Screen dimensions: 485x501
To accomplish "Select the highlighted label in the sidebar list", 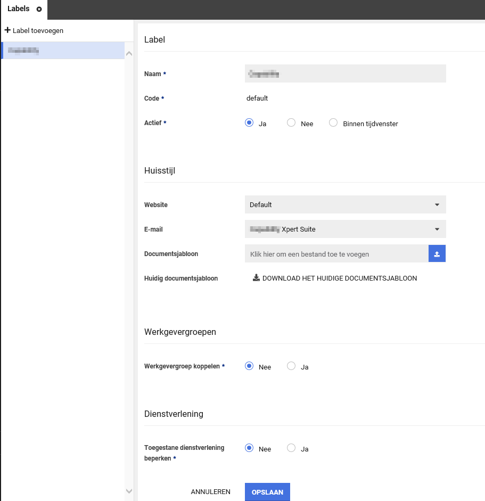I will coord(62,51).
